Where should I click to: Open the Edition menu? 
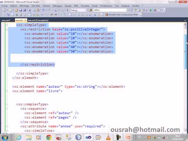[x=14, y=6]
